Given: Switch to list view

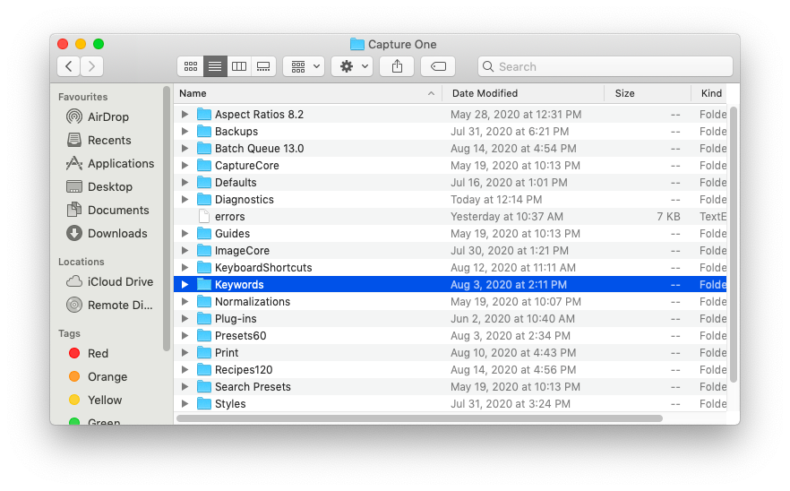Looking at the screenshot, I should pyautogui.click(x=215, y=66).
